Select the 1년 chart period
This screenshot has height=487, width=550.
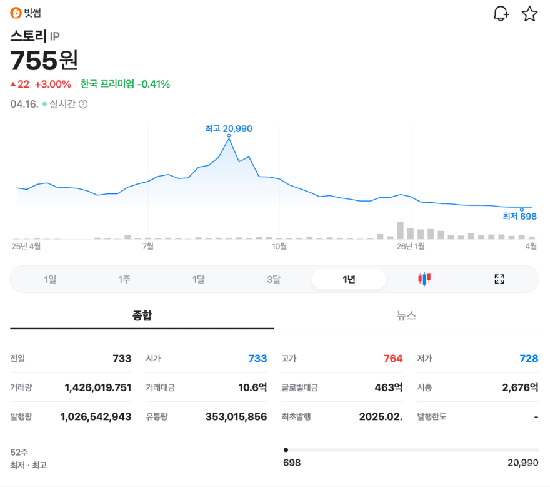click(349, 279)
